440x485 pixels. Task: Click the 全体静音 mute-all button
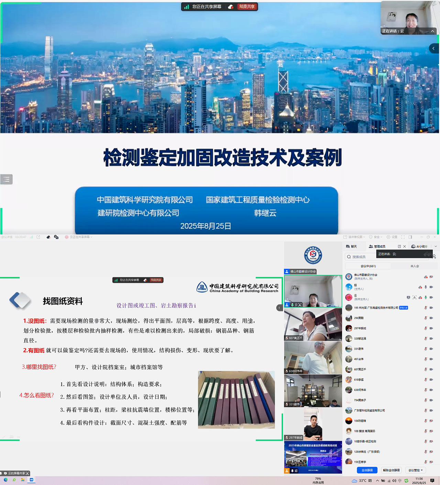click(367, 470)
